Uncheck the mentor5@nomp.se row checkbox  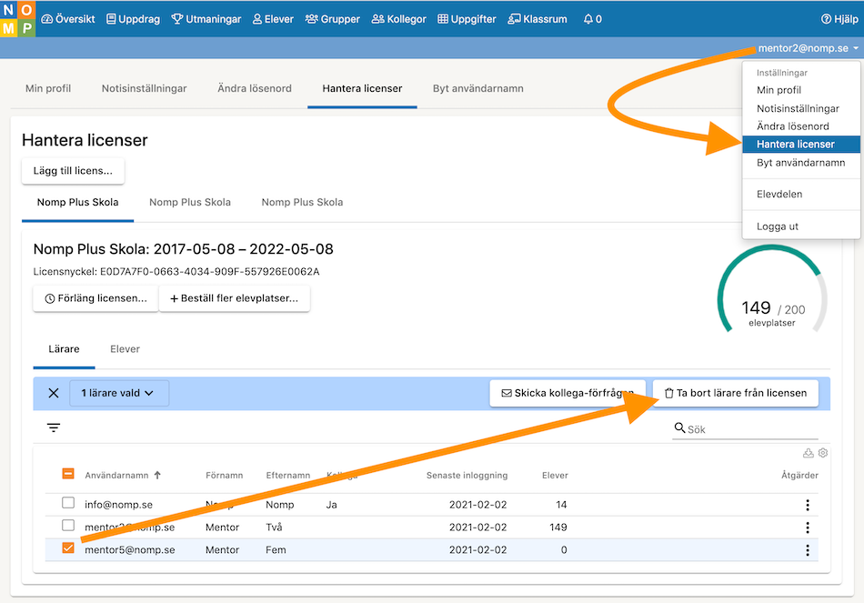pyautogui.click(x=68, y=548)
